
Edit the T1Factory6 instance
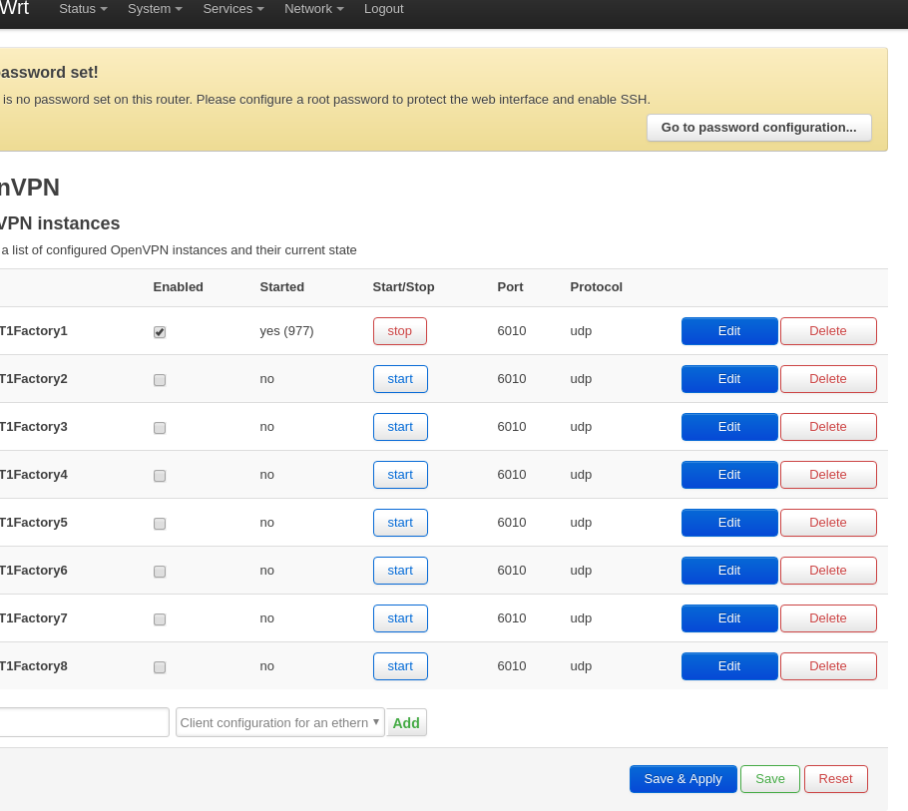(729, 571)
